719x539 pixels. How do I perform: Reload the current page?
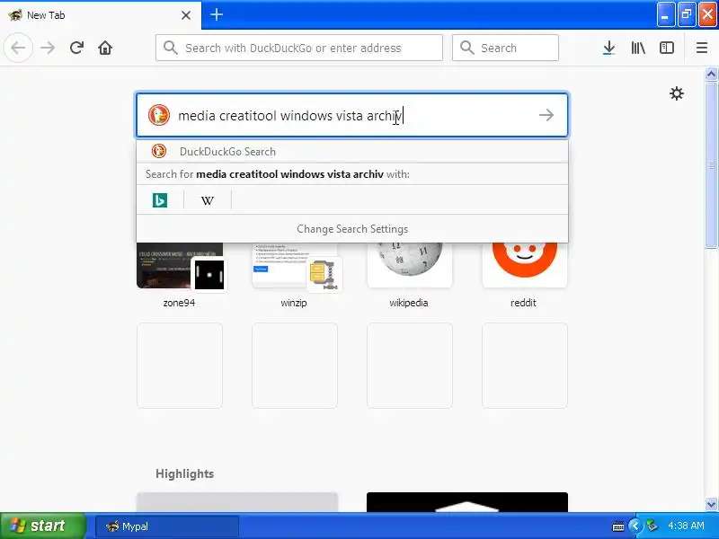coord(76,48)
